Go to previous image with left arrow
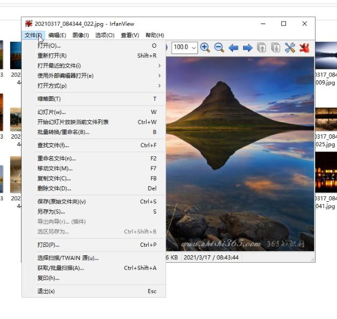Screen dimensions: 337x319 (233, 48)
